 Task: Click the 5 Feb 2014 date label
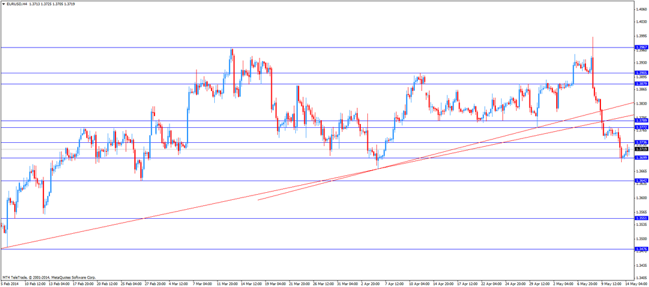pos(8,284)
